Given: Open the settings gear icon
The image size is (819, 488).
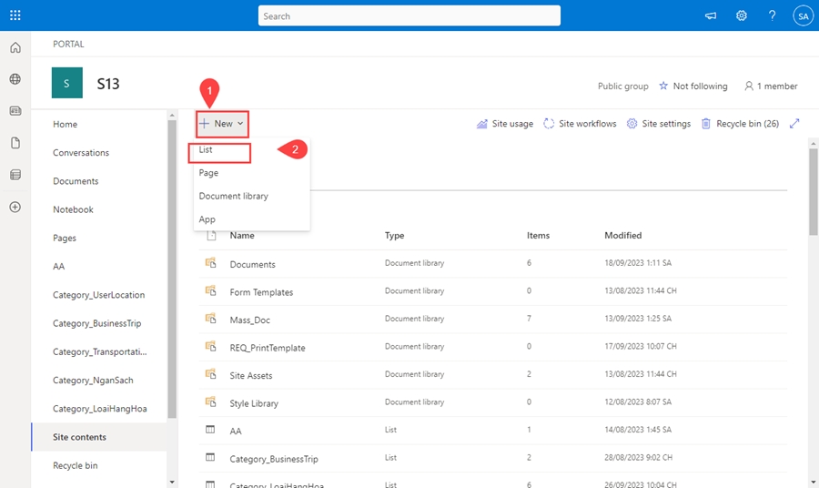Looking at the screenshot, I should pos(742,15).
